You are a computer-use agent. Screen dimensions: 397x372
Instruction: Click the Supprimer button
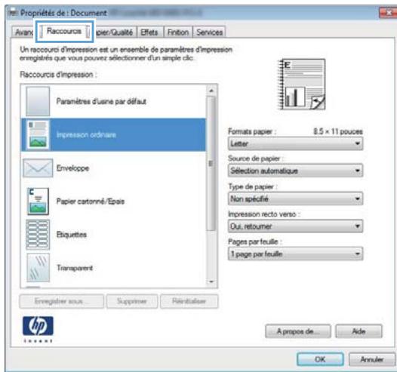[x=132, y=301]
